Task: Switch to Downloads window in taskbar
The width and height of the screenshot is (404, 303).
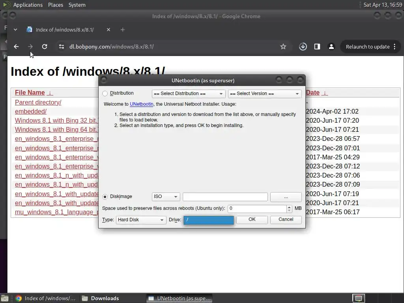Action: pyautogui.click(x=101, y=298)
